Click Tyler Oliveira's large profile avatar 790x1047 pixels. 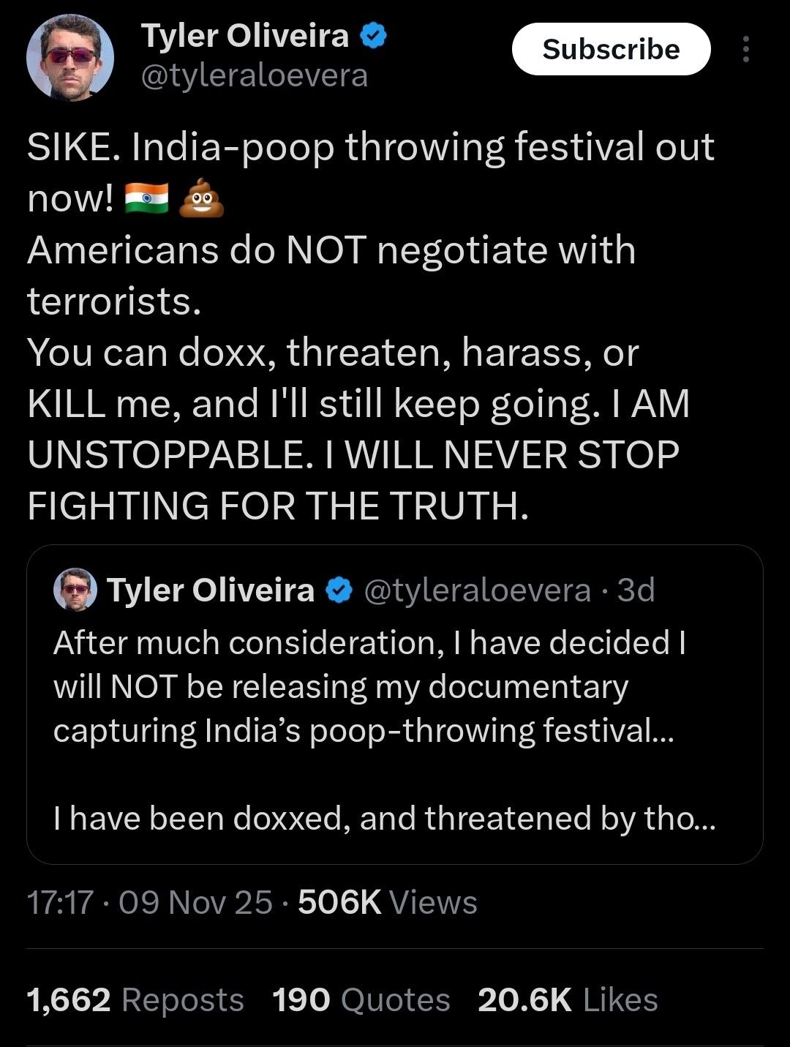point(70,57)
